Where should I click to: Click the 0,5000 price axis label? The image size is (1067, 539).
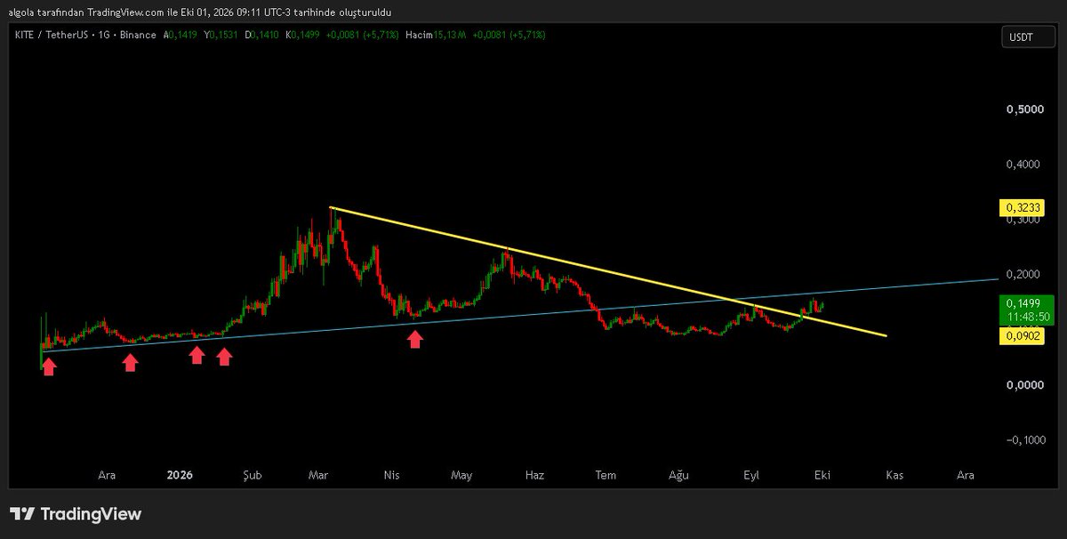click(1024, 109)
